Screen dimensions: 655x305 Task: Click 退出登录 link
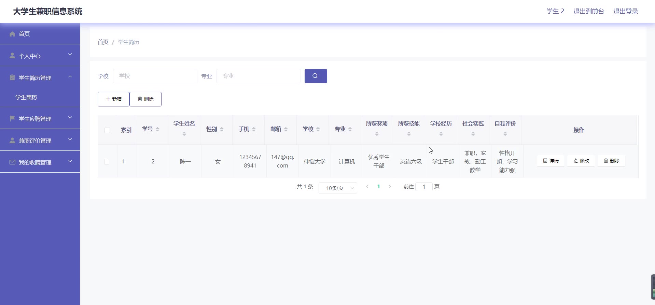pos(626,11)
